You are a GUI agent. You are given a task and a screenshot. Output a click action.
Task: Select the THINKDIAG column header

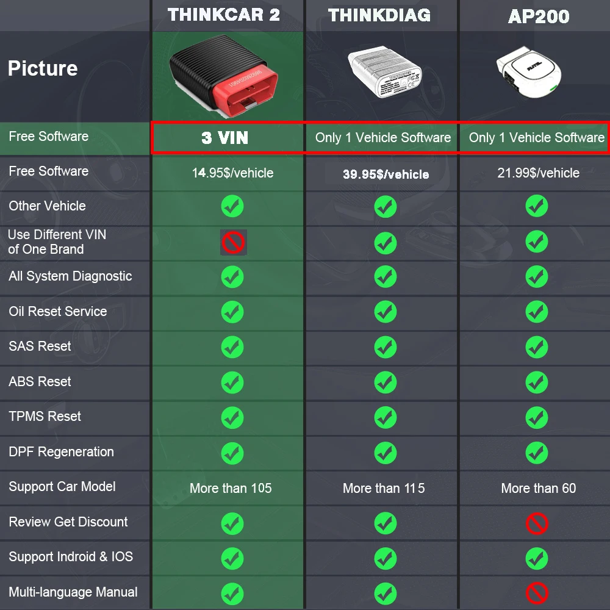379,15
